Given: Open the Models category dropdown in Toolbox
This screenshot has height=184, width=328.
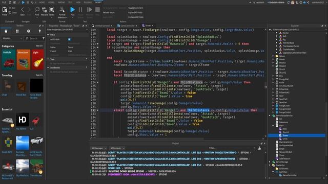Looking at the screenshot, I should pyautogui.click(x=12, y=38).
